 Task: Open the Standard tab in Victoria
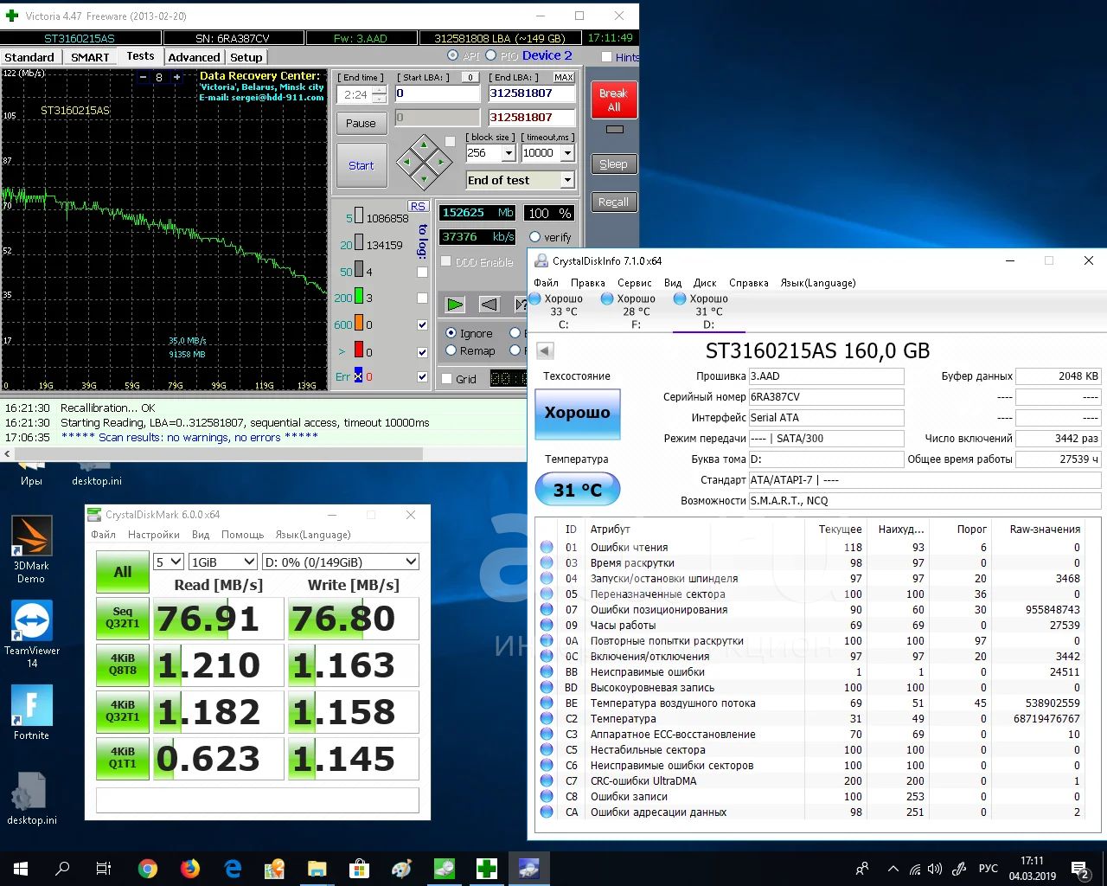pyautogui.click(x=29, y=57)
